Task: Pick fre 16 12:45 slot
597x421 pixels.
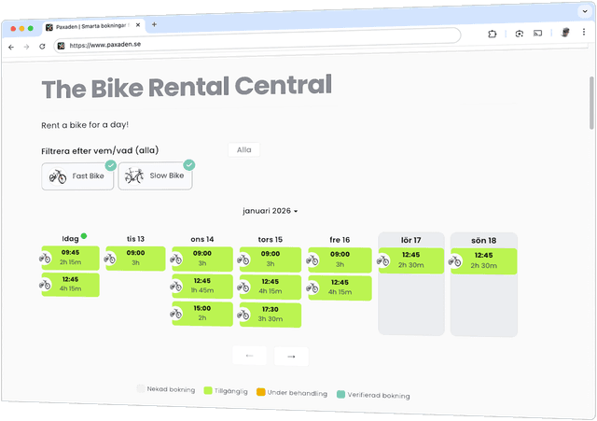Action: 340,288
